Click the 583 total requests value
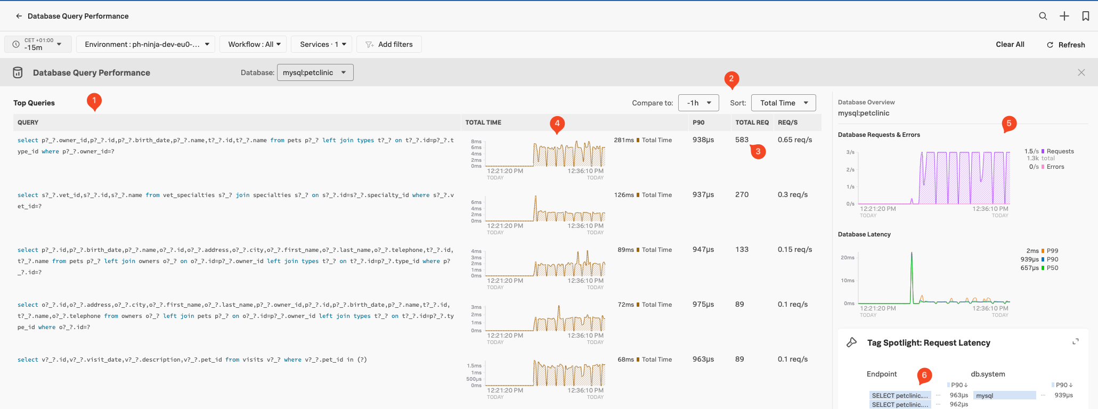1098x409 pixels. 742,140
